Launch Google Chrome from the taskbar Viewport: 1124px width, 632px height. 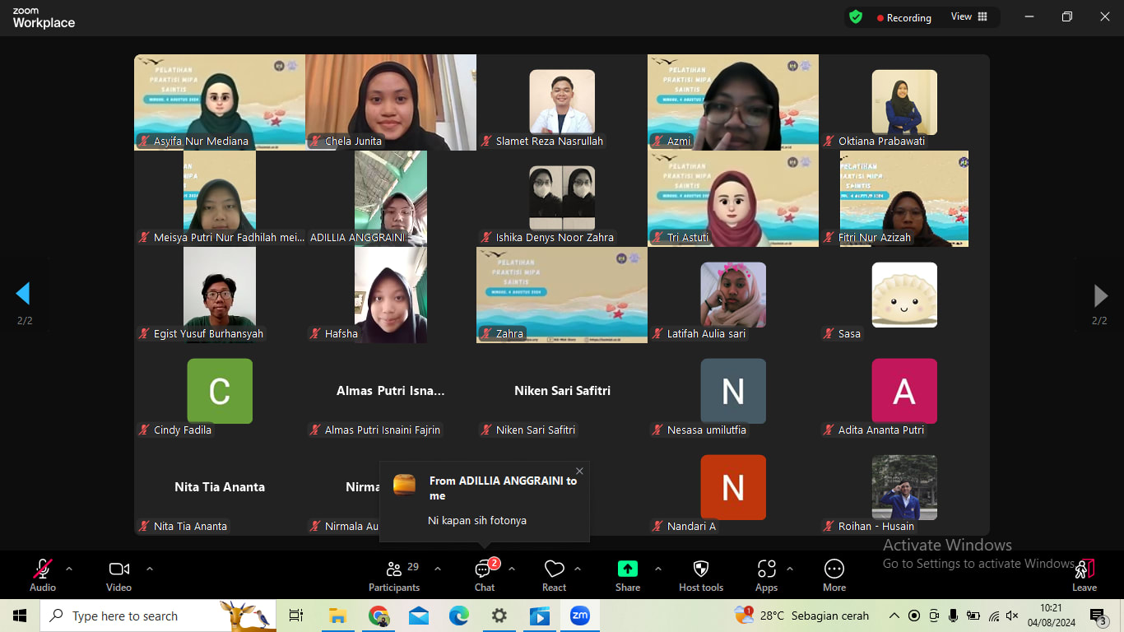point(379,616)
